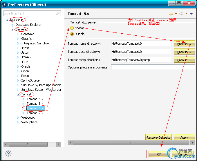Click the Apply button

(184, 137)
